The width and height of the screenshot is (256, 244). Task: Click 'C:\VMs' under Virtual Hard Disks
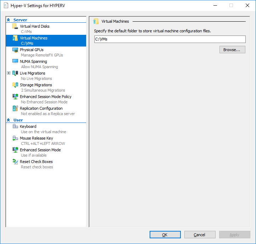tap(26, 32)
